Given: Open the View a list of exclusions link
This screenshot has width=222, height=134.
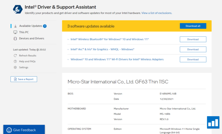Looking at the screenshot, I should coord(157,13).
